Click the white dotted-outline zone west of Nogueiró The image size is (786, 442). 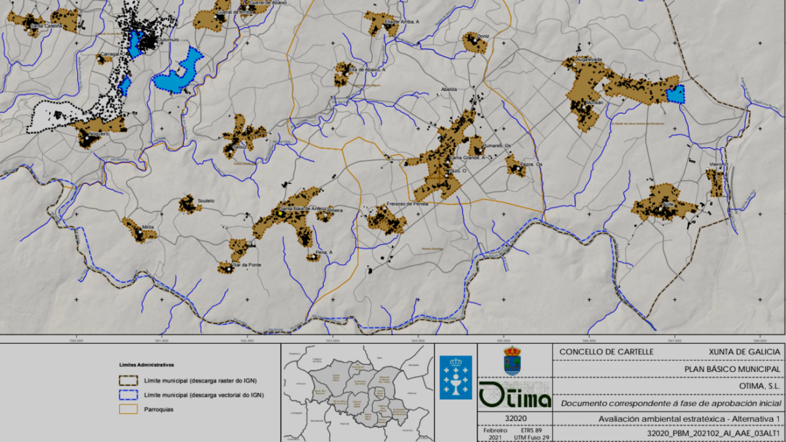[55, 117]
